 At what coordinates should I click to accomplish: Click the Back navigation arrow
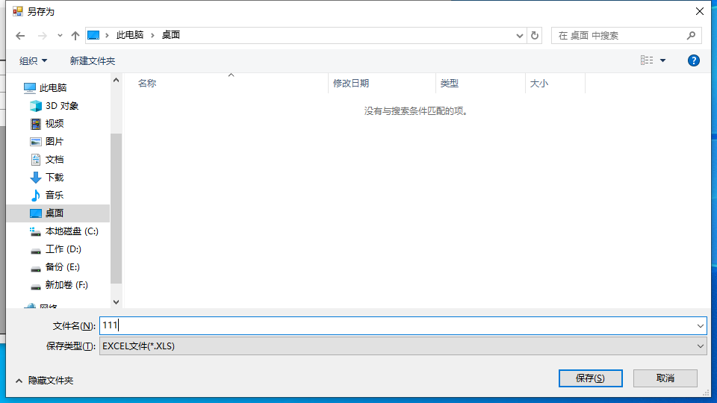point(20,35)
